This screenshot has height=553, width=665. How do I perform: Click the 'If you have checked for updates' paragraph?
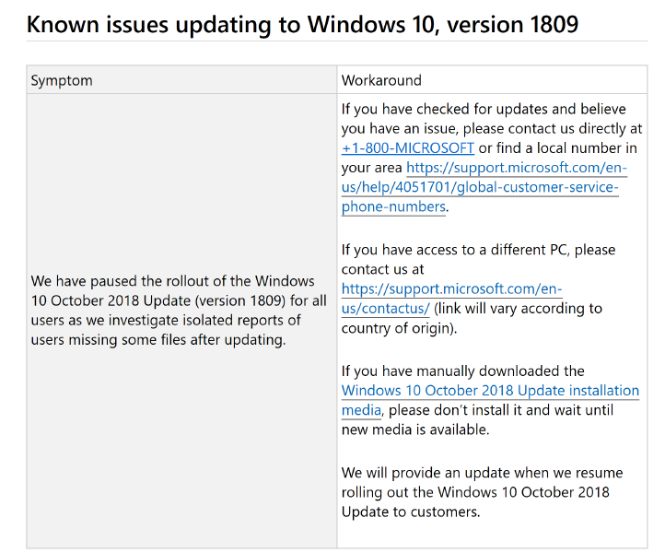492,158
